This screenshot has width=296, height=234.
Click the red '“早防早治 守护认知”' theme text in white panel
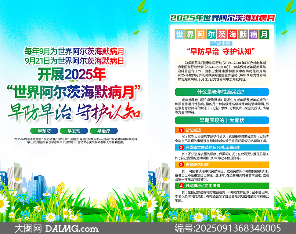[221, 51]
